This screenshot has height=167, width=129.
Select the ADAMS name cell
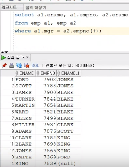(x=25, y=131)
